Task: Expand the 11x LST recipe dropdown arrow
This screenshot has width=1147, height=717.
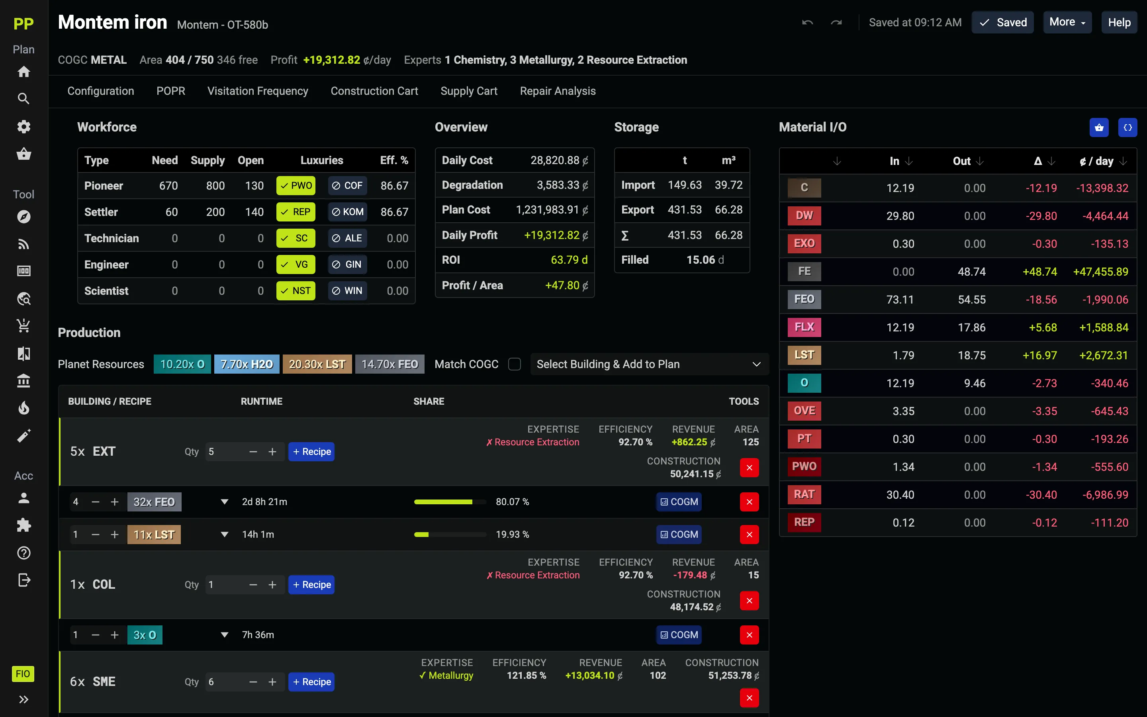Action: point(225,535)
